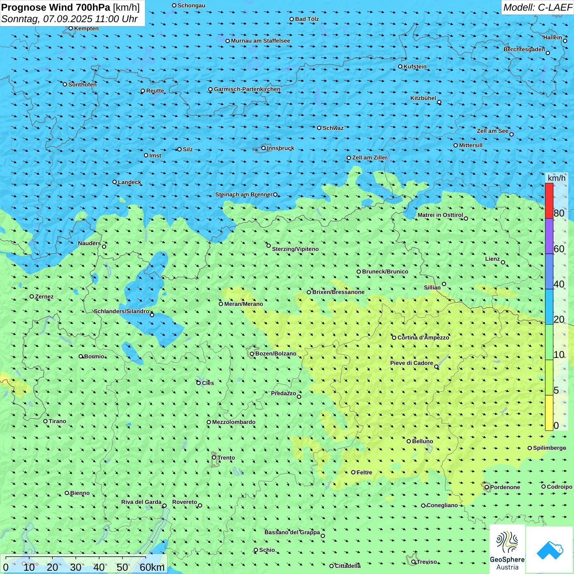Select the 'Belluno' map label
Image resolution: width=574 pixels, height=574 pixels.
point(422,441)
